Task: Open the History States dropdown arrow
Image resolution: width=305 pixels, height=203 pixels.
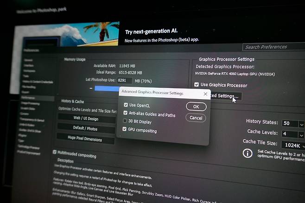Action: pyautogui.click(x=301, y=124)
